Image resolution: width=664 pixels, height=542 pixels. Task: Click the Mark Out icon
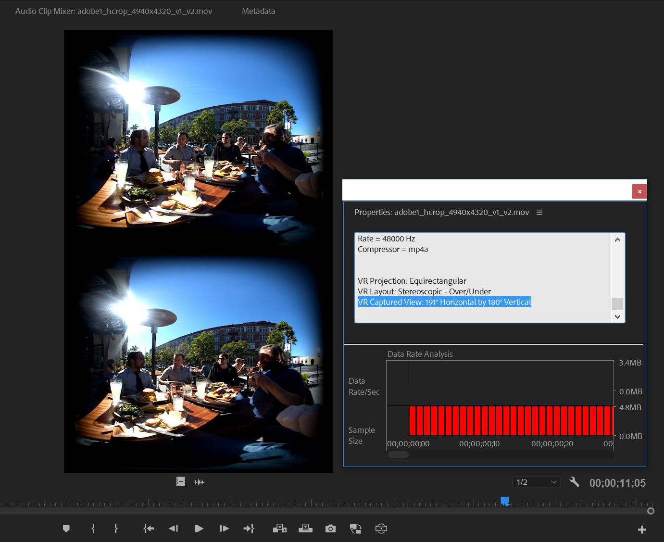point(116,528)
